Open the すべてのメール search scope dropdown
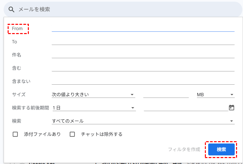The width and height of the screenshot is (243, 164). 143,121
